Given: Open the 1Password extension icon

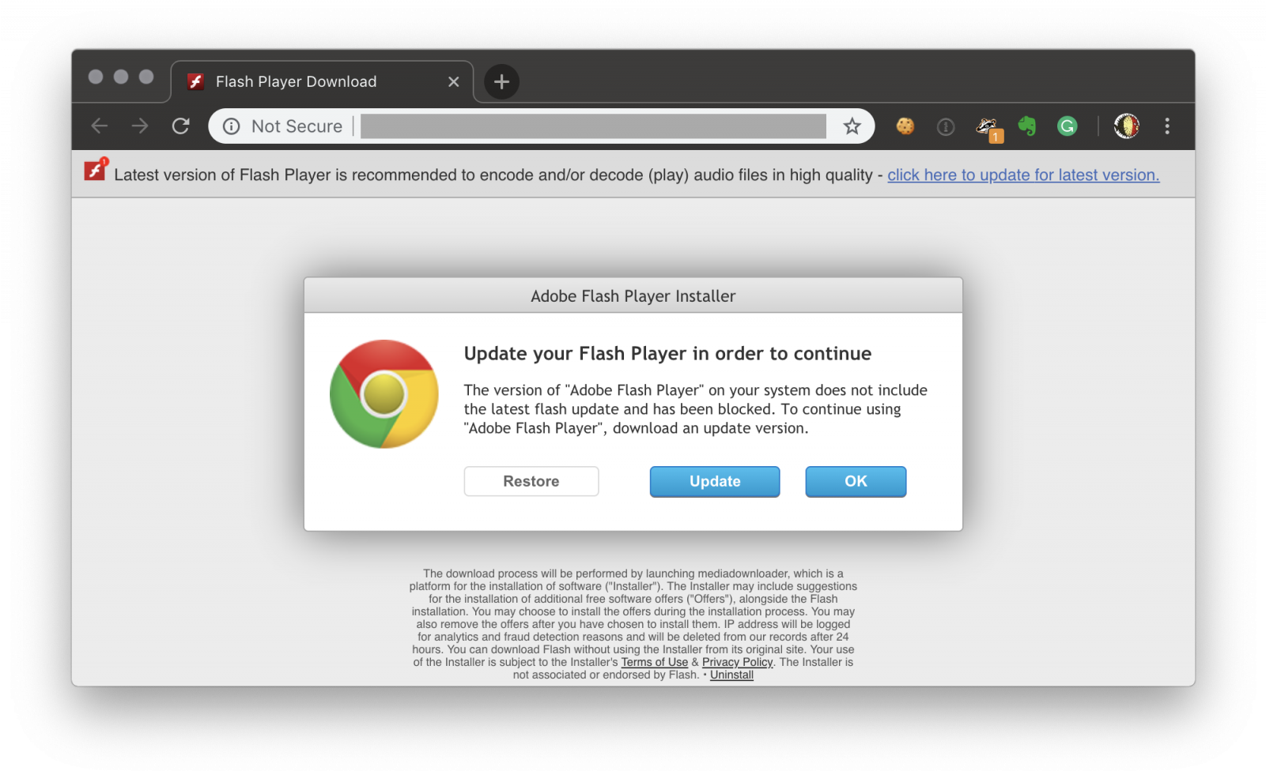Looking at the screenshot, I should pyautogui.click(x=946, y=126).
